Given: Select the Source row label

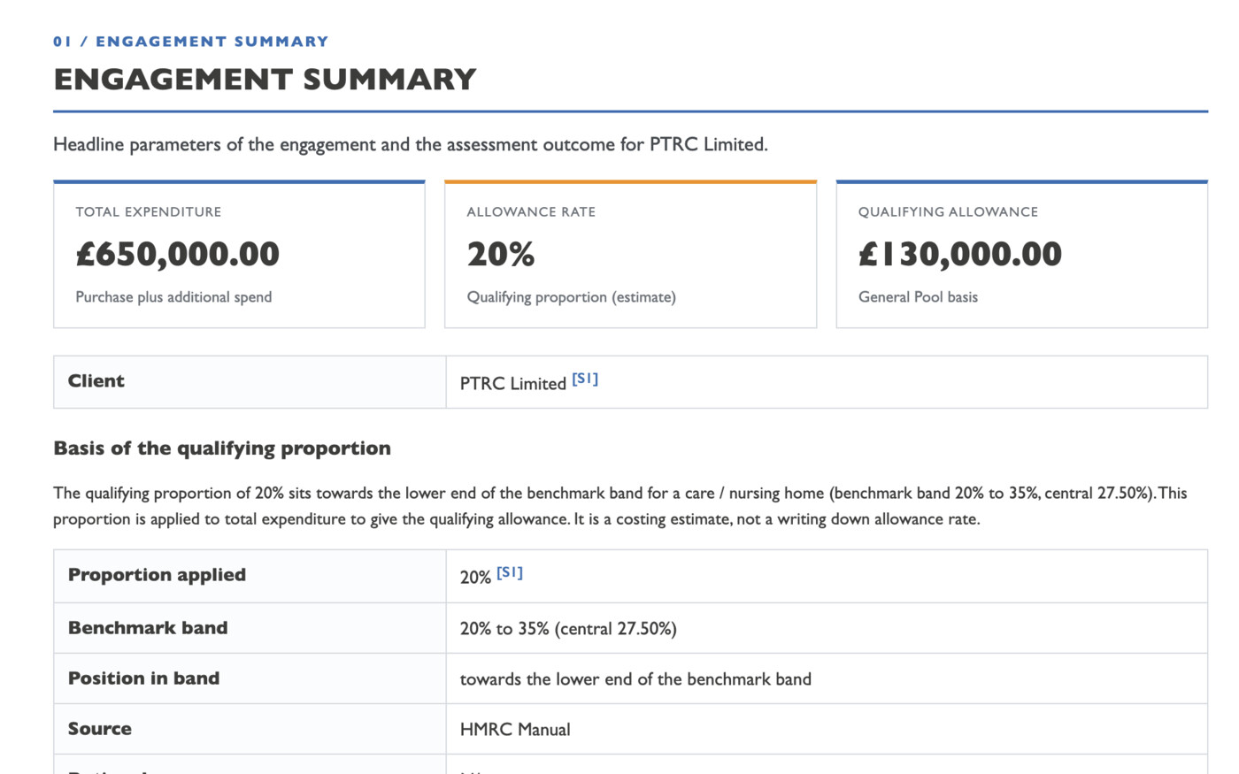Looking at the screenshot, I should coord(100,729).
